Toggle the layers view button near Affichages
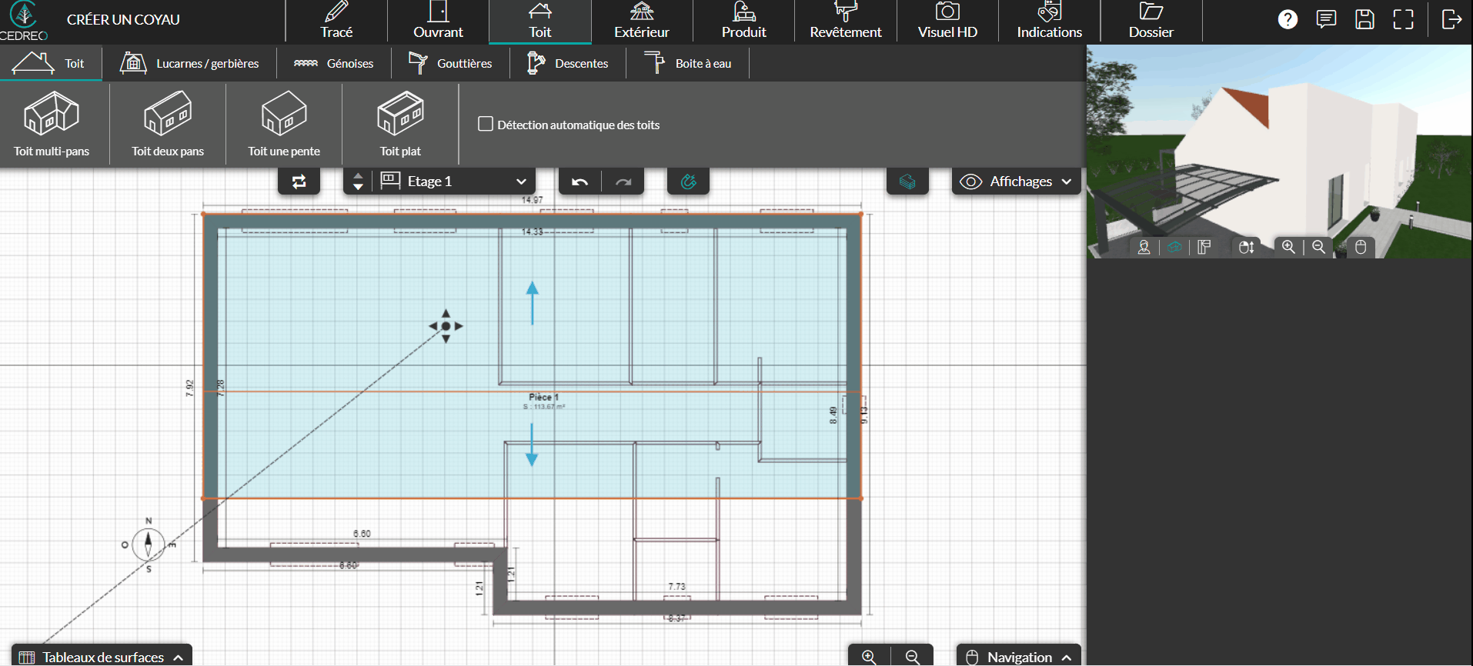This screenshot has height=666, width=1473. [907, 181]
